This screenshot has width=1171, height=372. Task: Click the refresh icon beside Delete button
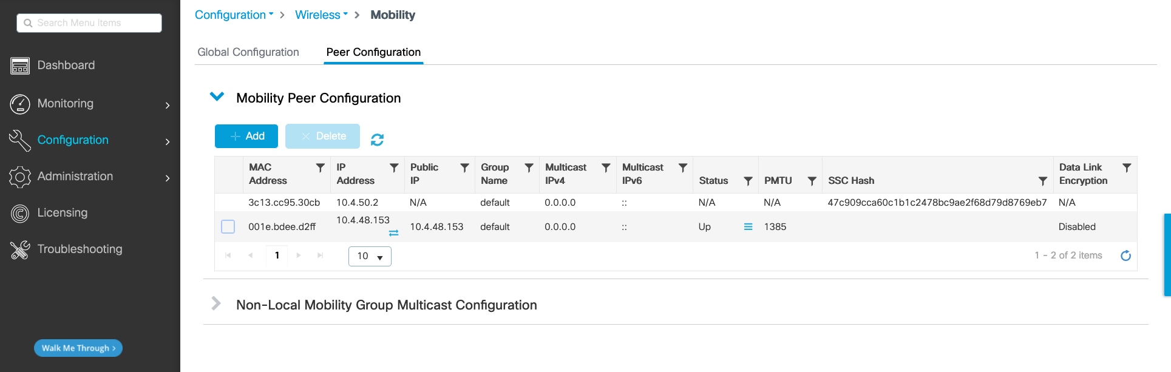[377, 140]
